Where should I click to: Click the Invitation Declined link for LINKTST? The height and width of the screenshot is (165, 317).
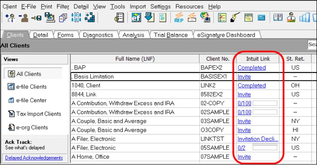click(x=258, y=139)
